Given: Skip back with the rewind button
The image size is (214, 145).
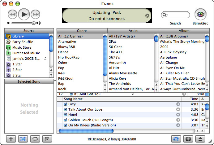Looking at the screenshot, I should [12, 14].
